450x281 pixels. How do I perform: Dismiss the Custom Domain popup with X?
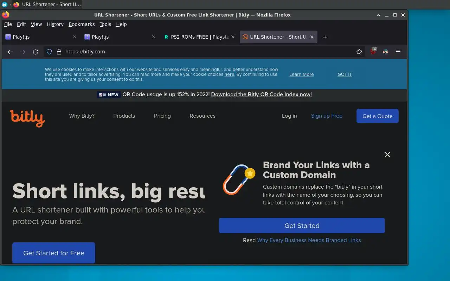pyautogui.click(x=387, y=155)
